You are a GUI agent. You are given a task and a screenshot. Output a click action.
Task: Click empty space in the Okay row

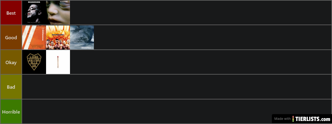(x=201, y=62)
